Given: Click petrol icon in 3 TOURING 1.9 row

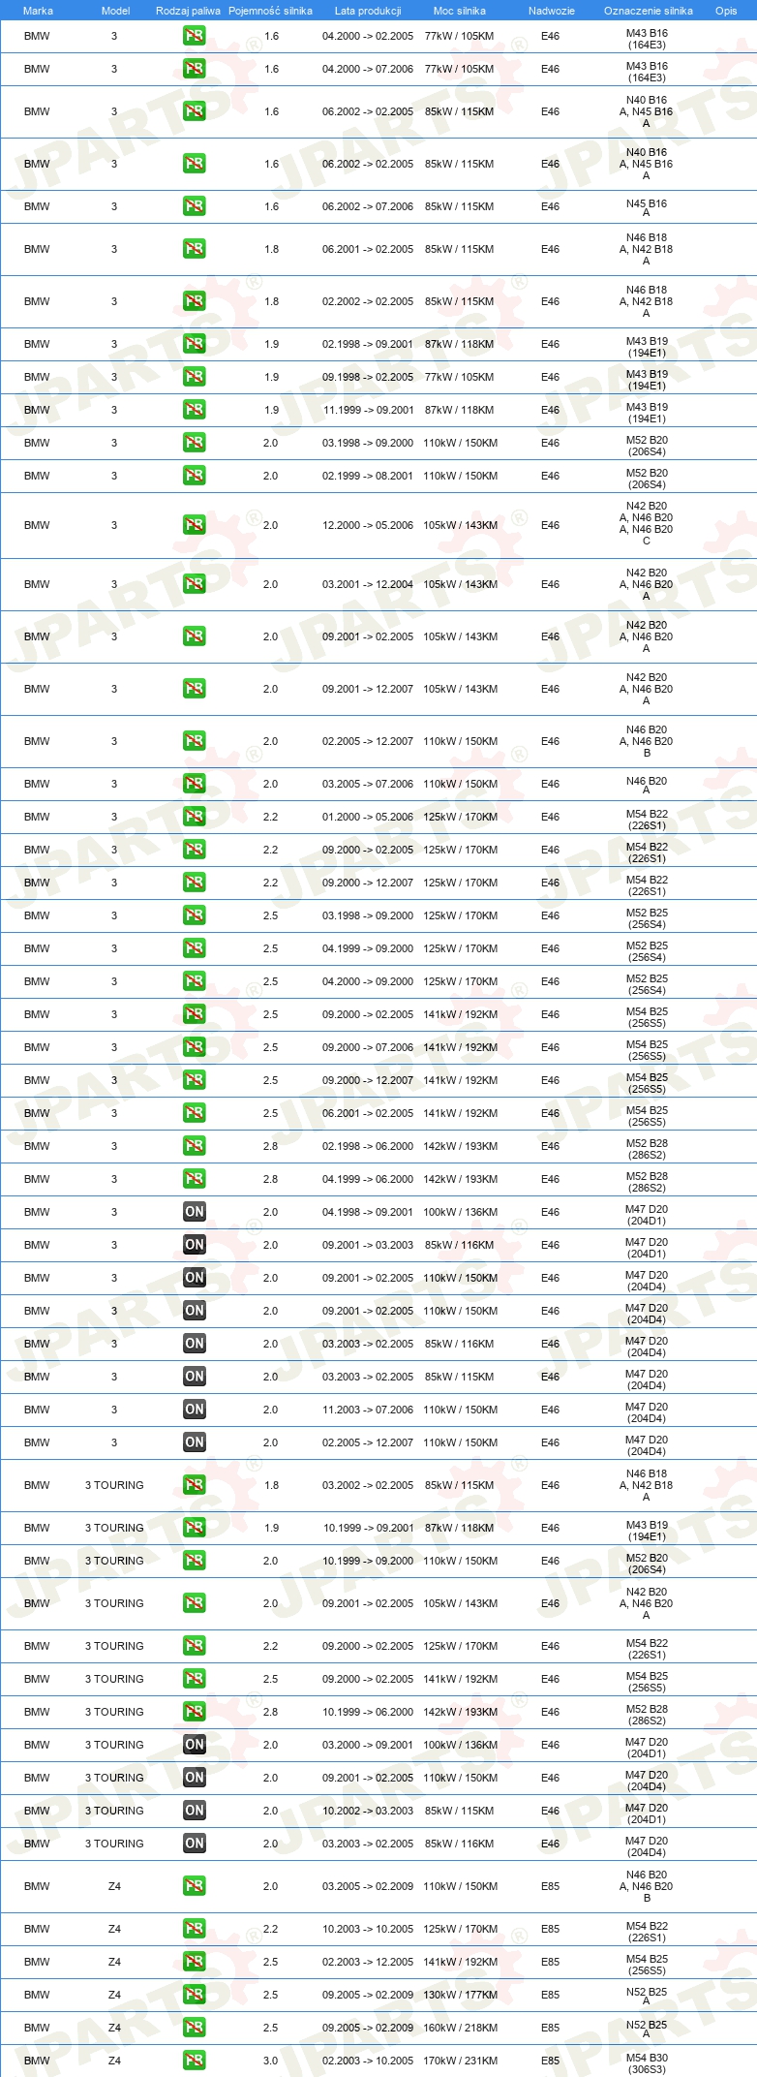Looking at the screenshot, I should tap(194, 1528).
